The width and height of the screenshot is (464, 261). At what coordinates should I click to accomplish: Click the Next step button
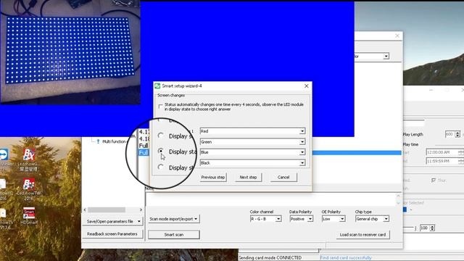248,177
